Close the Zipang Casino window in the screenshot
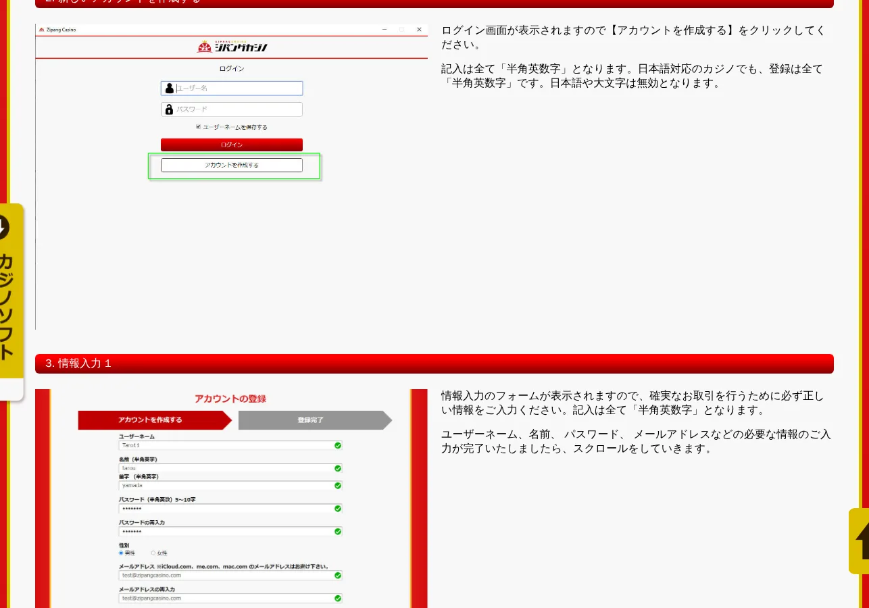This screenshot has width=869, height=608. (419, 30)
